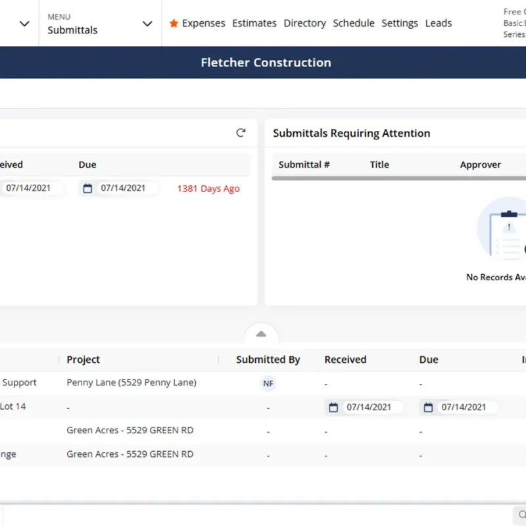This screenshot has width=526, height=526.
Task: Sort by the Approver column header
Action: coord(481,165)
